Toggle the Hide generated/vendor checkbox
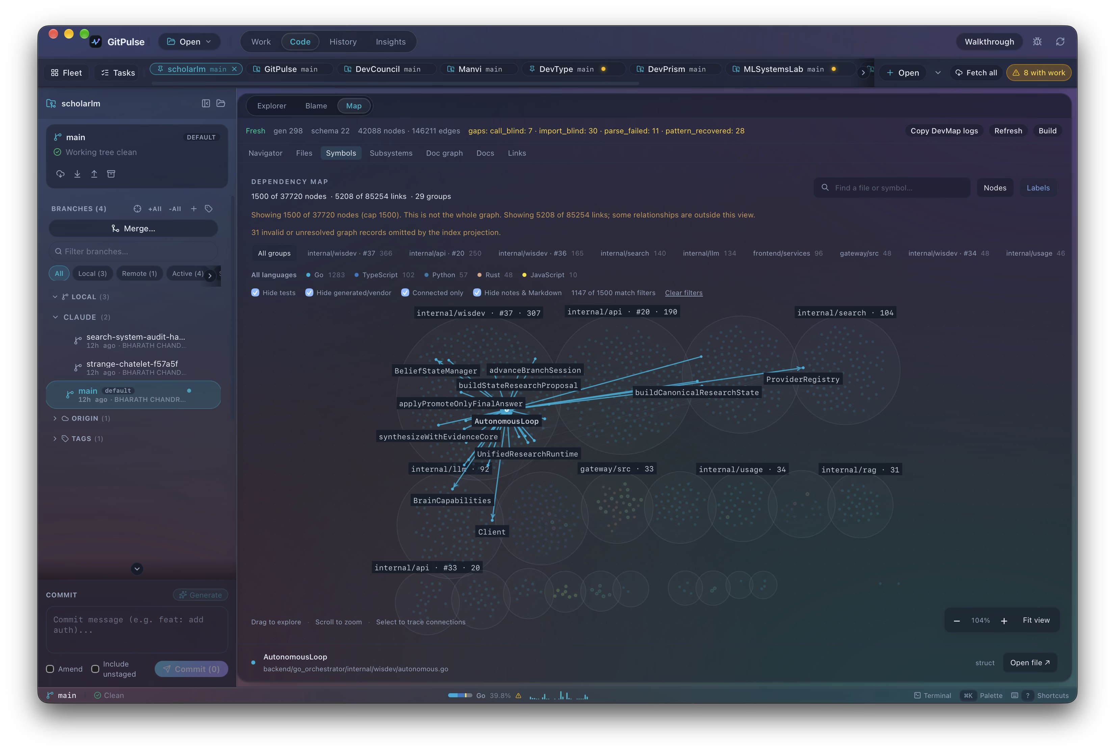This screenshot has height=753, width=1115. click(309, 292)
